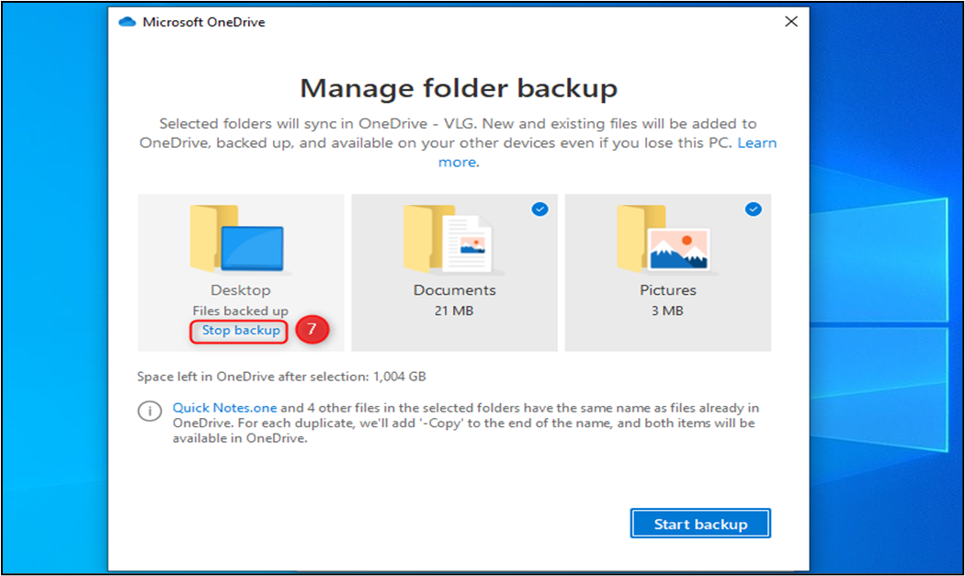Click the Space left in OneDrive text

[x=281, y=377]
